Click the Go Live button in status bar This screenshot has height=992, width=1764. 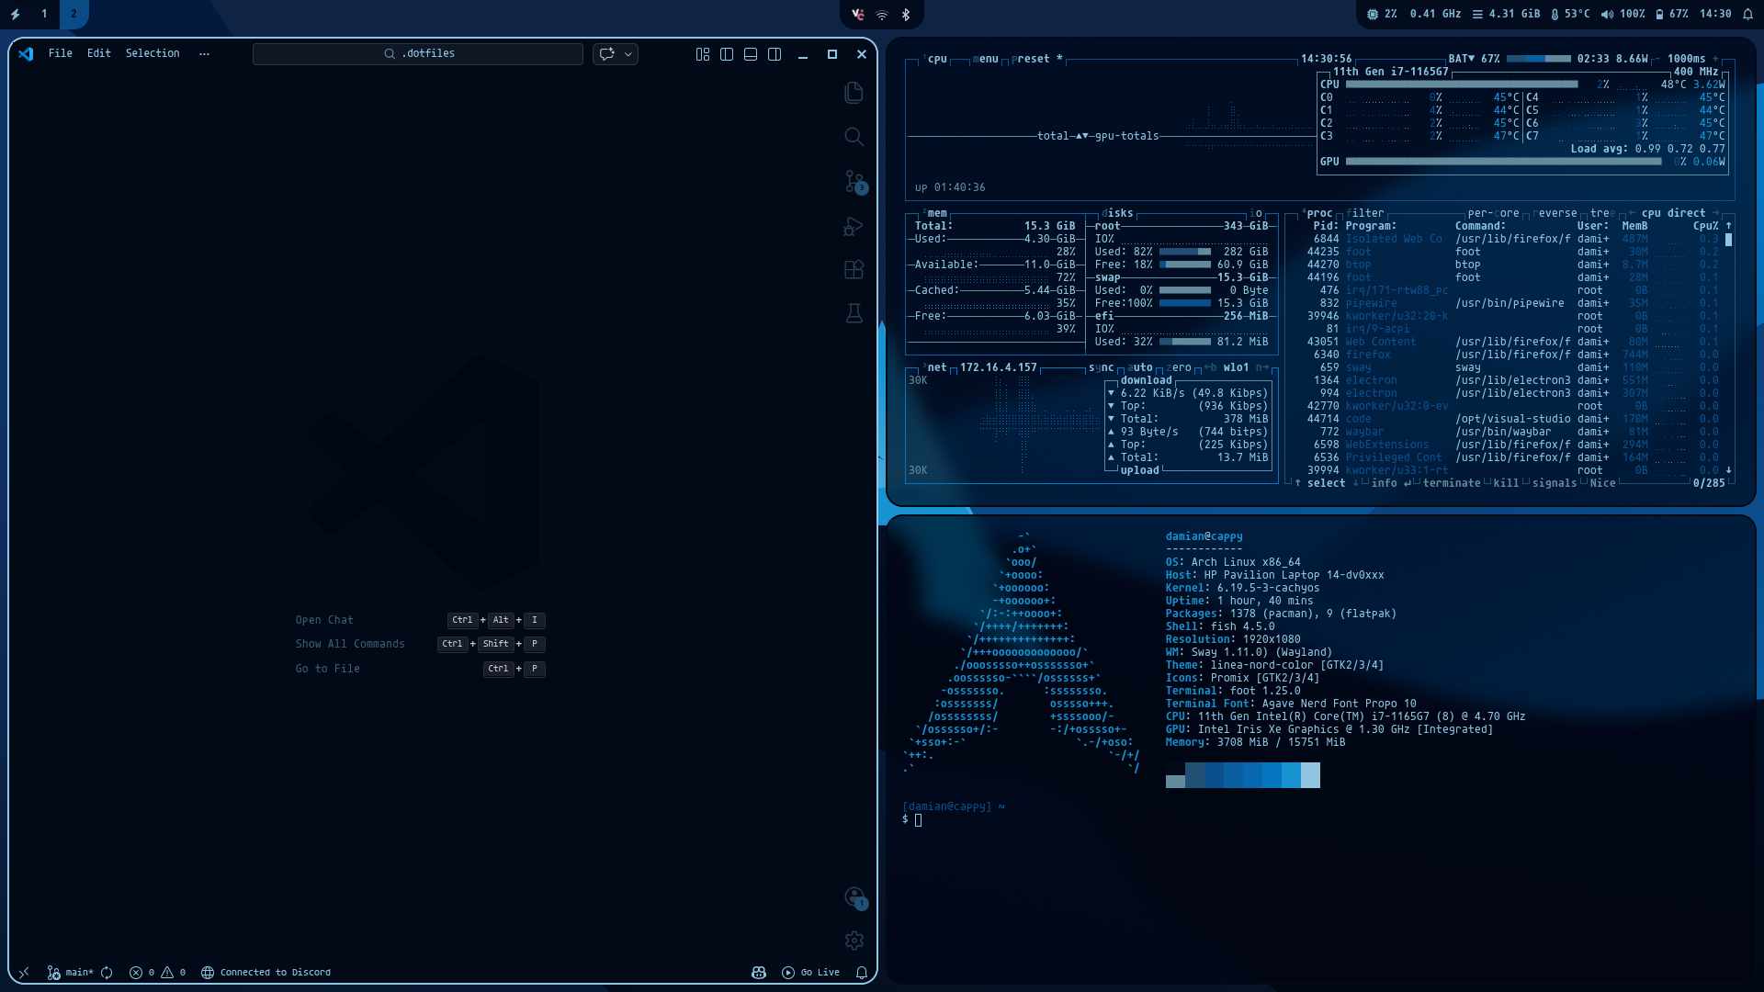810,973
